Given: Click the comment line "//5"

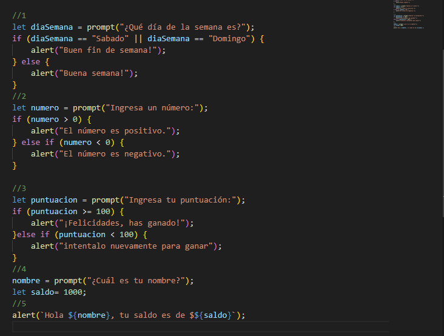Looking at the screenshot, I should (19, 304).
